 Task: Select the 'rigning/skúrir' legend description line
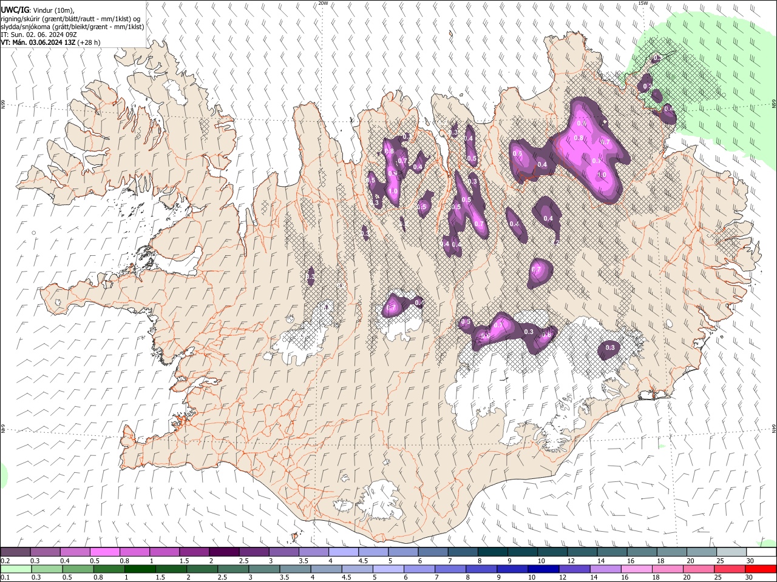70,19
